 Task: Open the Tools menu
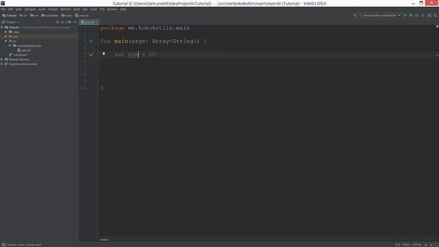click(93, 9)
